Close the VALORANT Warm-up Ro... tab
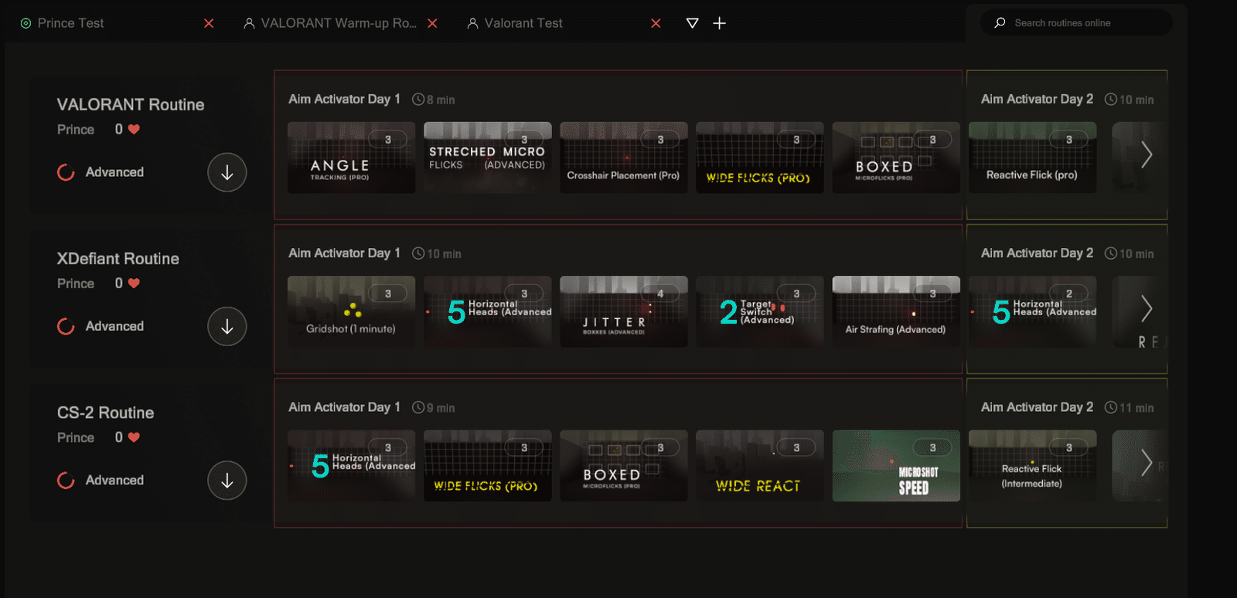This screenshot has width=1237, height=598. point(432,23)
